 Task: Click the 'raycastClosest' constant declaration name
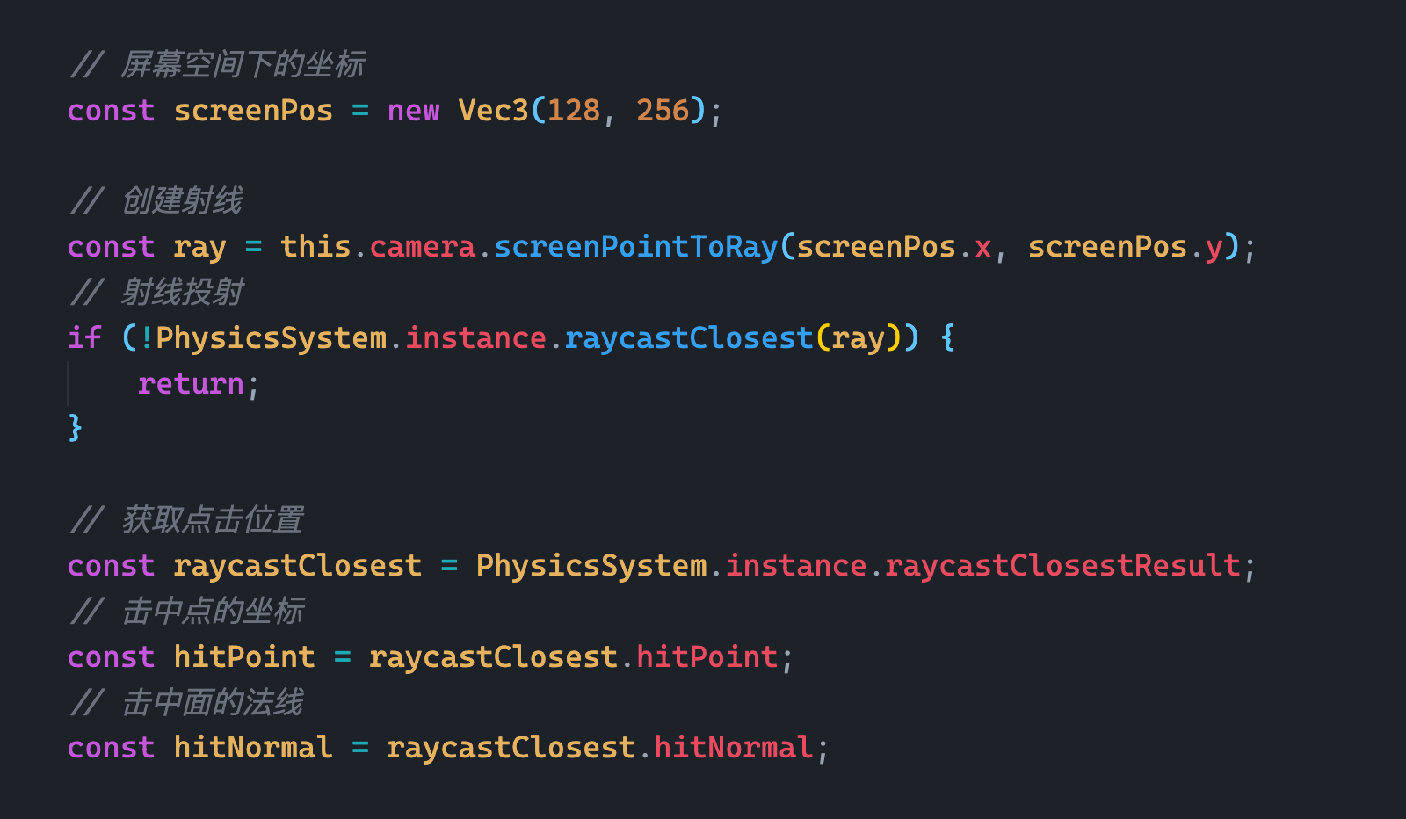tap(297, 565)
